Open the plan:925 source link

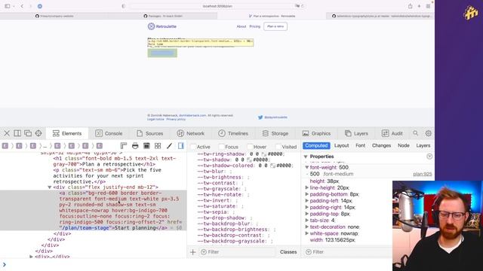pos(423,174)
